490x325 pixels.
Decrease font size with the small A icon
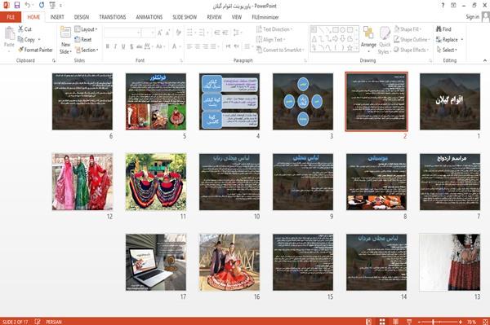(167, 33)
